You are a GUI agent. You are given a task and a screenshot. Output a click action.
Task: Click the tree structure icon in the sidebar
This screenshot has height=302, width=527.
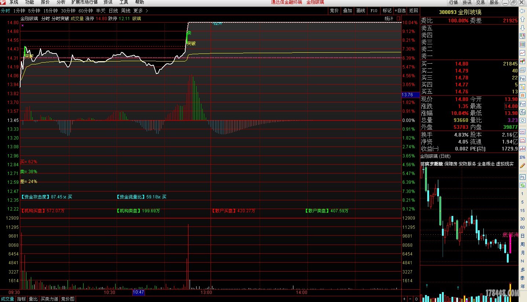(x=522, y=87)
